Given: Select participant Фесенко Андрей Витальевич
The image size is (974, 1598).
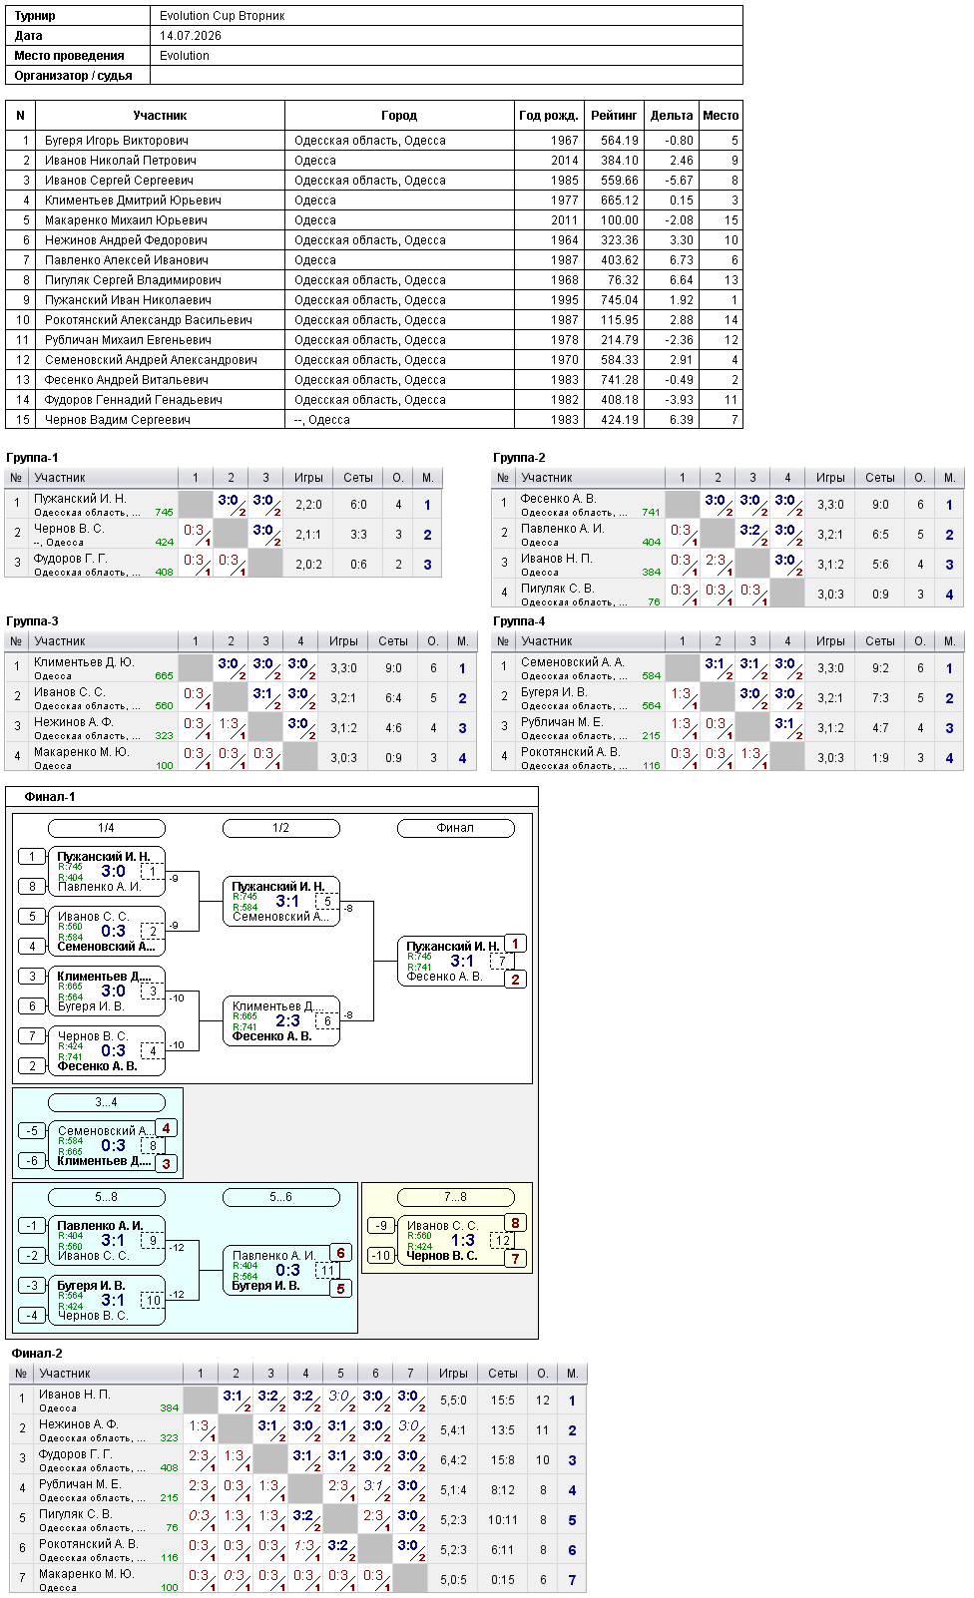Looking at the screenshot, I should (x=127, y=380).
